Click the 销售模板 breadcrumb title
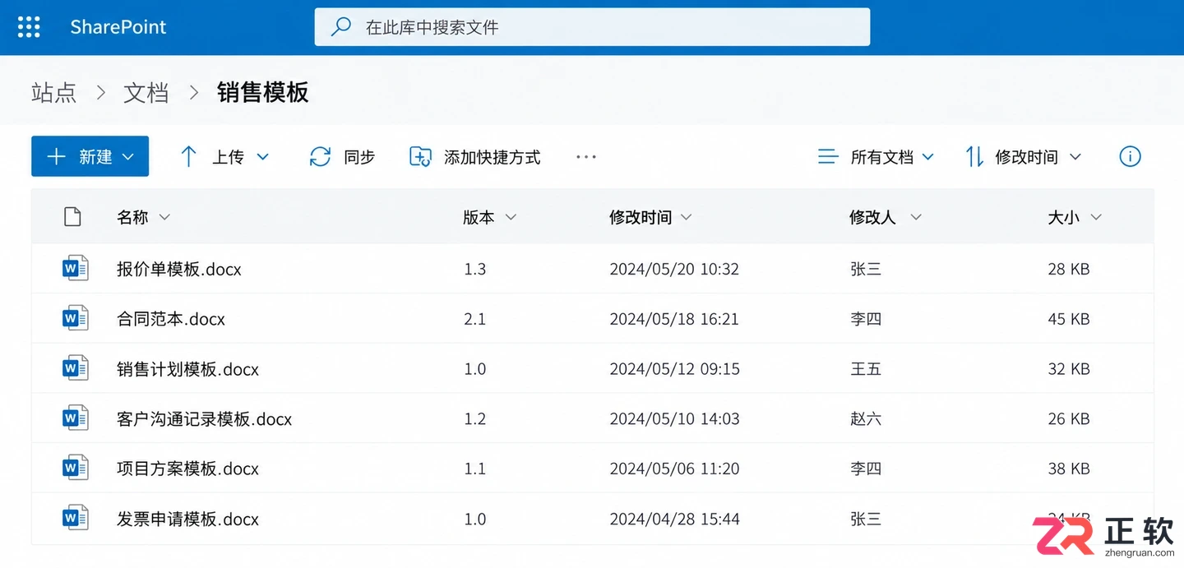 [x=263, y=92]
